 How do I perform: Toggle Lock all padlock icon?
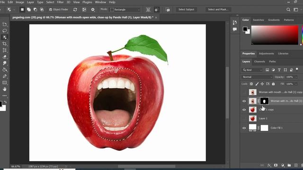273,84
